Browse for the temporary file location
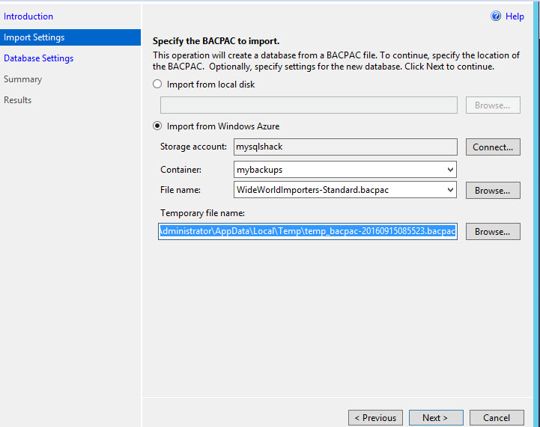 [493, 232]
